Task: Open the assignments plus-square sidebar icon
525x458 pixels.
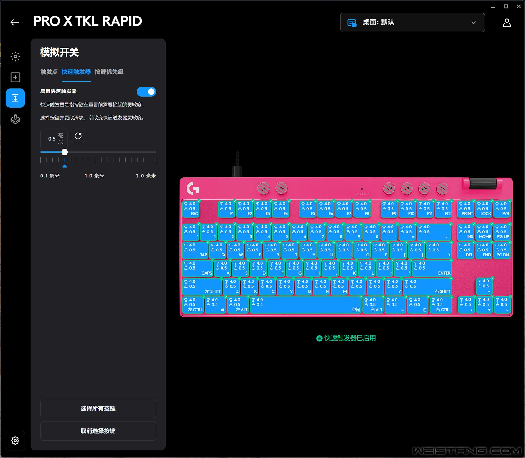Action: click(x=15, y=77)
